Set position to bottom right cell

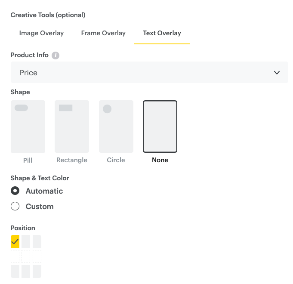point(37,271)
